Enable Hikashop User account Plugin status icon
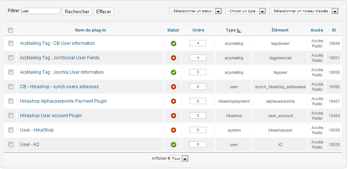The height and width of the screenshot is (169, 348). tap(173, 116)
